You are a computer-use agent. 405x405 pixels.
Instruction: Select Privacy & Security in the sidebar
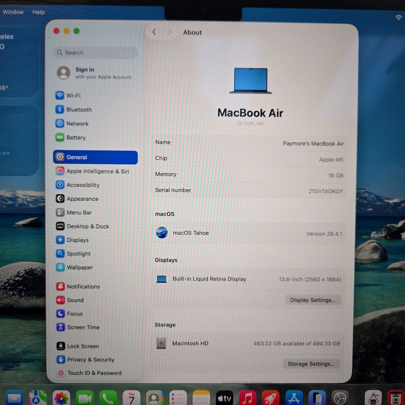[85, 360]
